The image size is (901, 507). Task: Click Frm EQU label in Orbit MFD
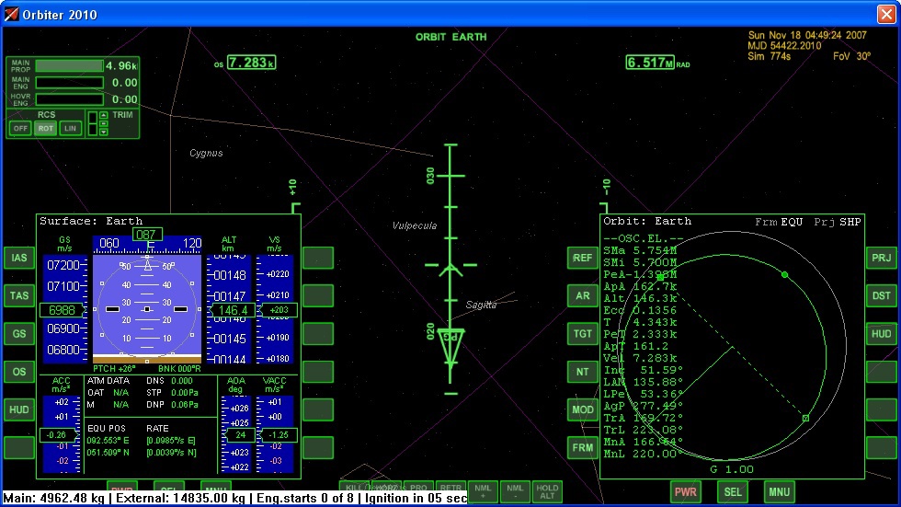779,222
